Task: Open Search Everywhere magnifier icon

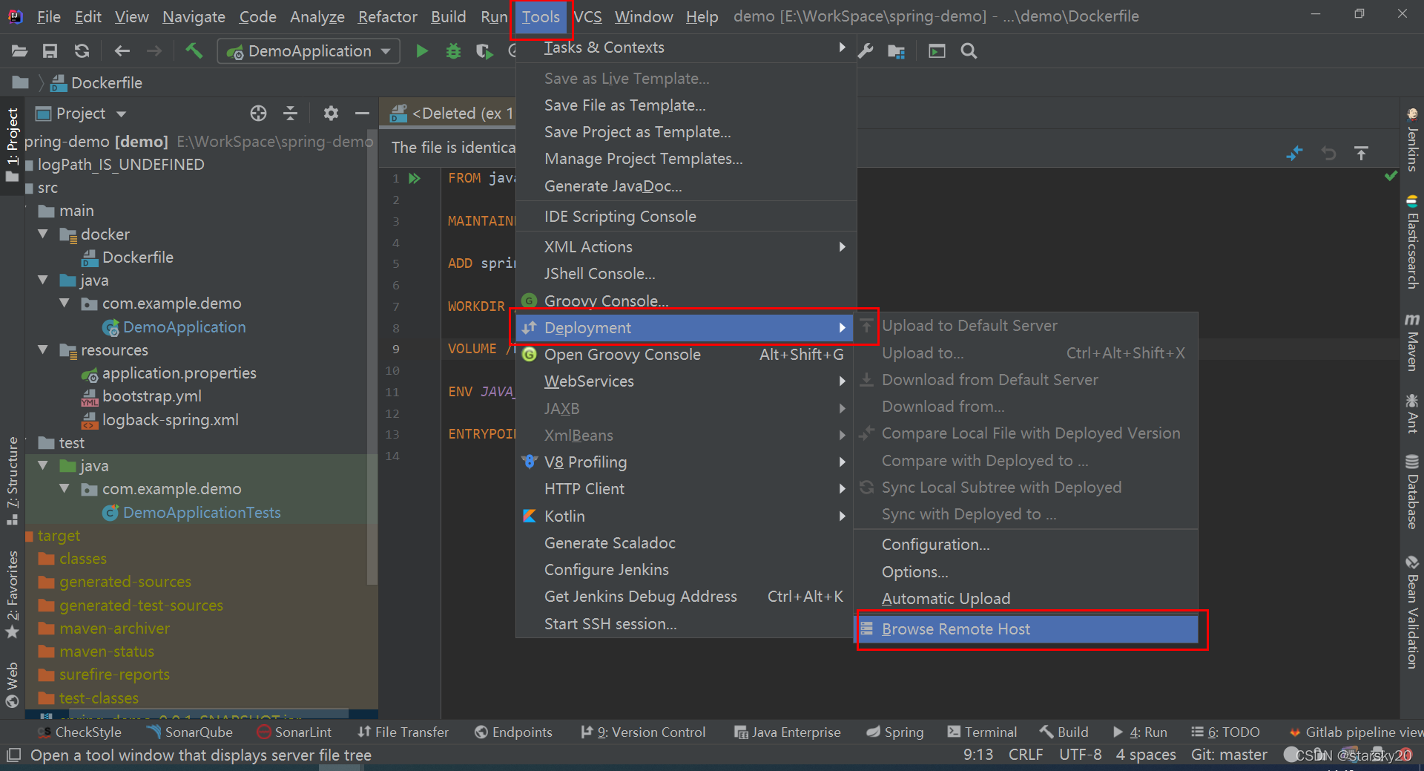Action: 969,51
